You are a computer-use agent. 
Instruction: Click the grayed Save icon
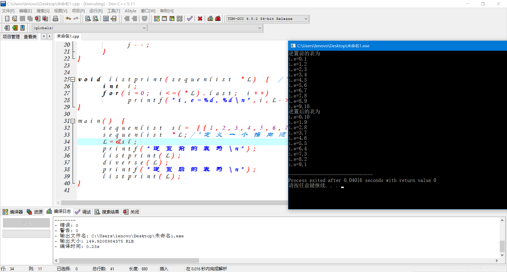(x=22, y=19)
